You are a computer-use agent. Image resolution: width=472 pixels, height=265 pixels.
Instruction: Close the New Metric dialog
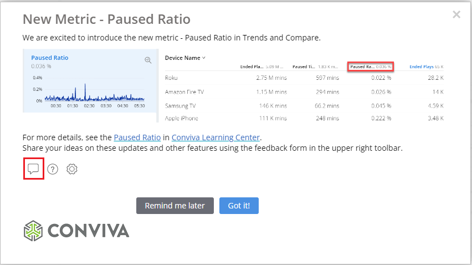pyautogui.click(x=456, y=15)
